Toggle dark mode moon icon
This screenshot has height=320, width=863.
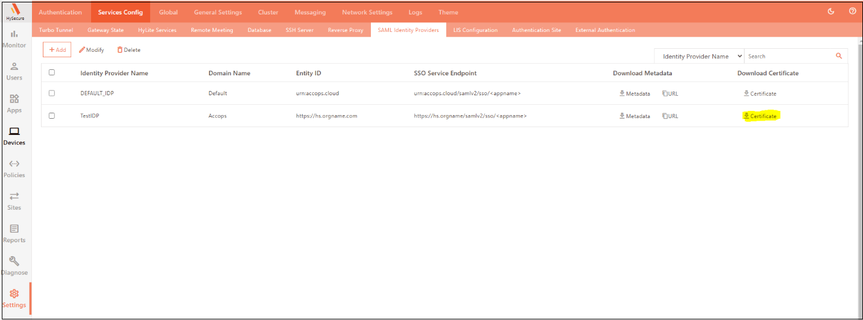pos(831,11)
